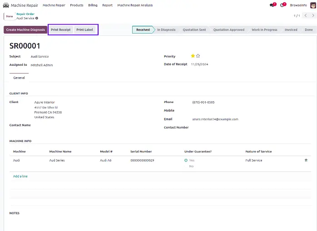Go to the previous record arrow
The width and height of the screenshot is (317, 231).
point(305,15)
